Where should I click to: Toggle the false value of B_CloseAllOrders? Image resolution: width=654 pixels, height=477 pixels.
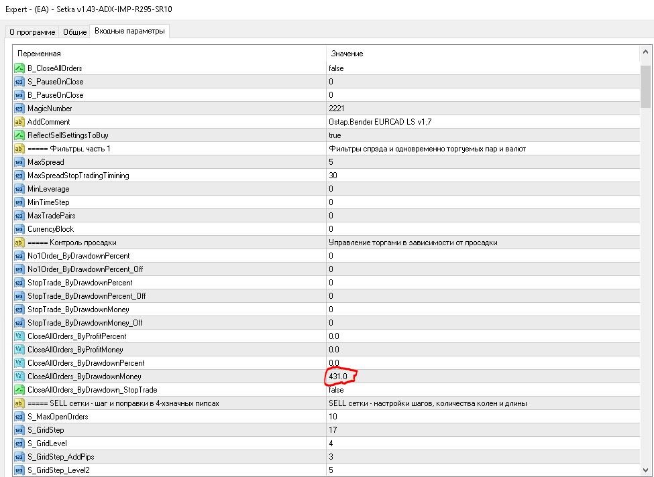tap(336, 68)
